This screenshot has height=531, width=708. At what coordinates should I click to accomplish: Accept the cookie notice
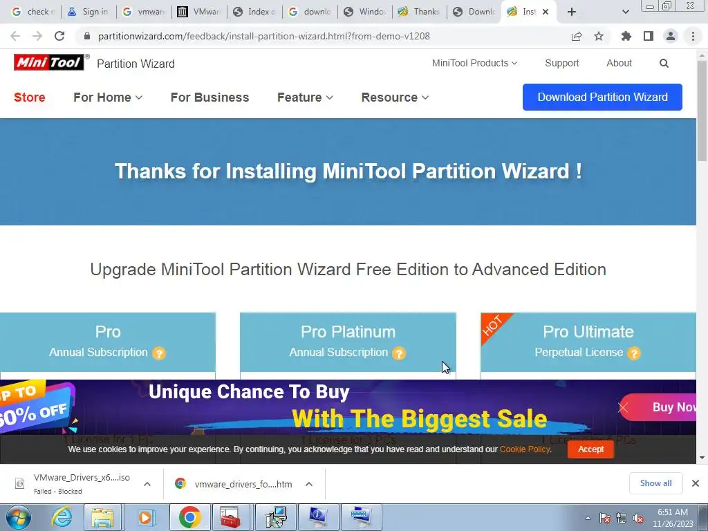[x=590, y=449]
